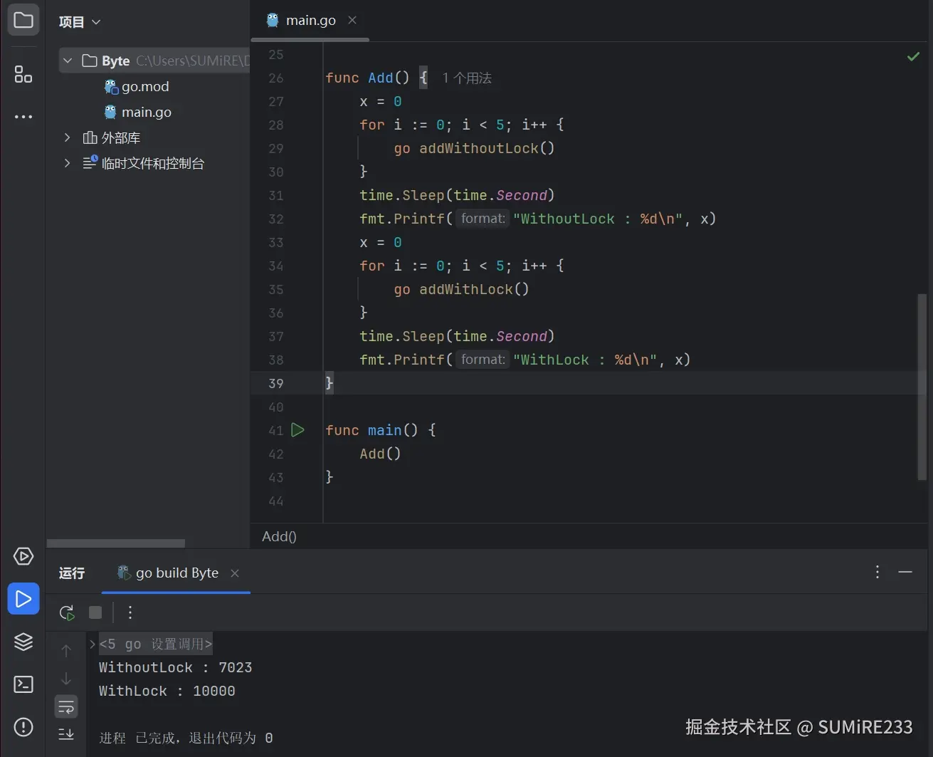This screenshot has width=933, height=757.
Task: Click the 运行 panel title
Action: click(72, 573)
